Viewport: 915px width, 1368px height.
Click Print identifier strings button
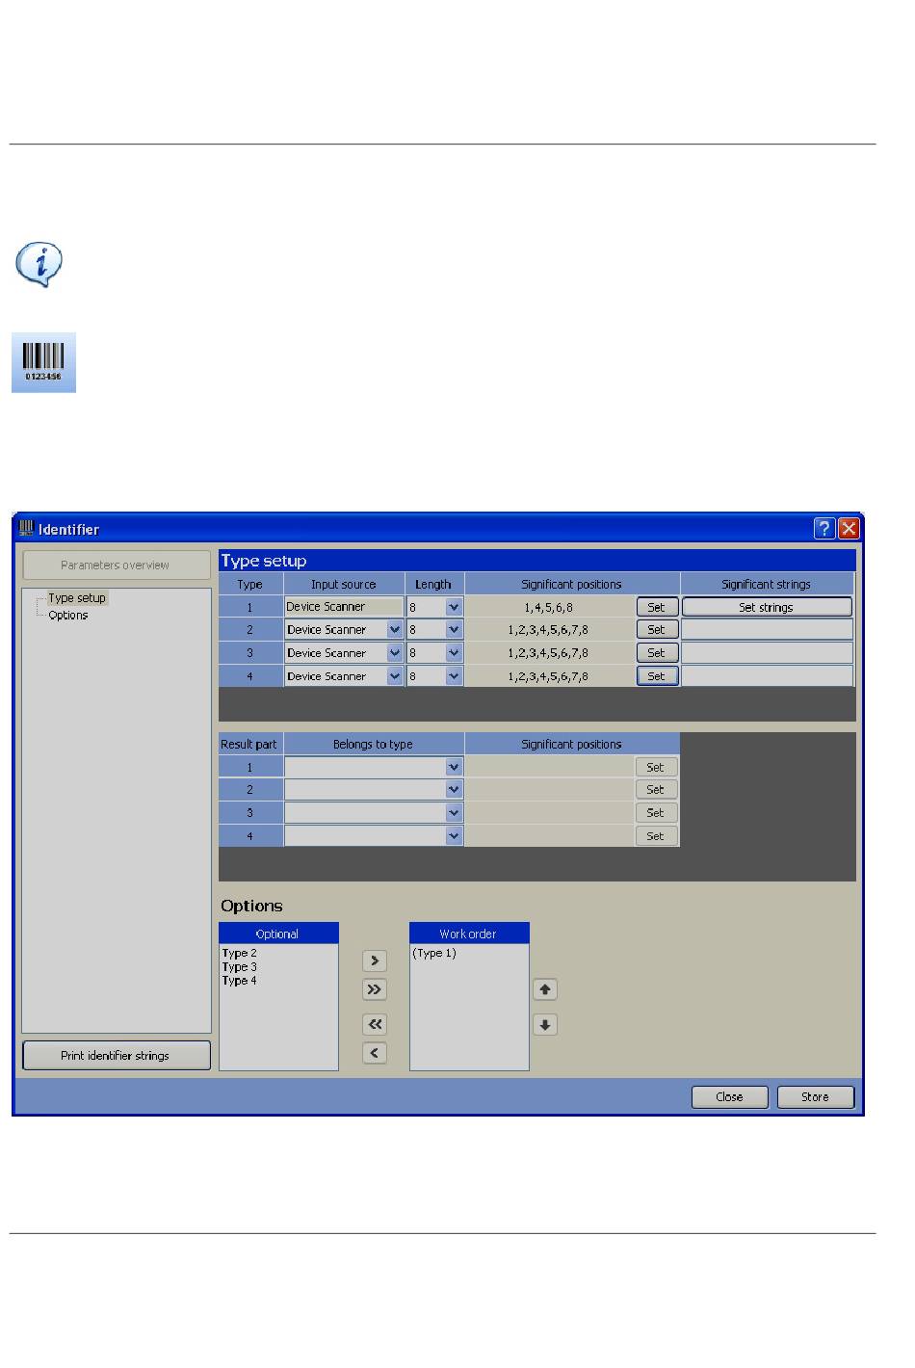[x=116, y=1055]
